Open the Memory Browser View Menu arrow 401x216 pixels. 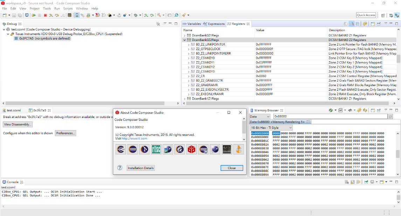point(386,110)
